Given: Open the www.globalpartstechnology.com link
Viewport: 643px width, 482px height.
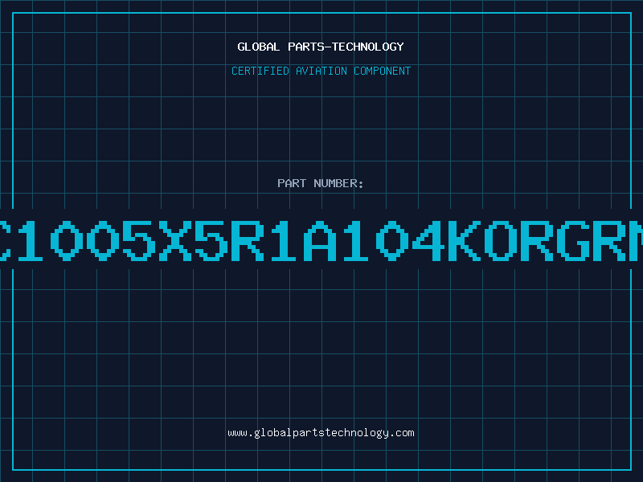Looking at the screenshot, I should 321,433.
